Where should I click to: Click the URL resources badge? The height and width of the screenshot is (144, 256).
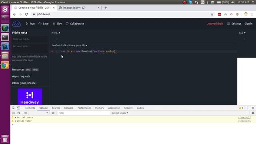click(x=28, y=70)
